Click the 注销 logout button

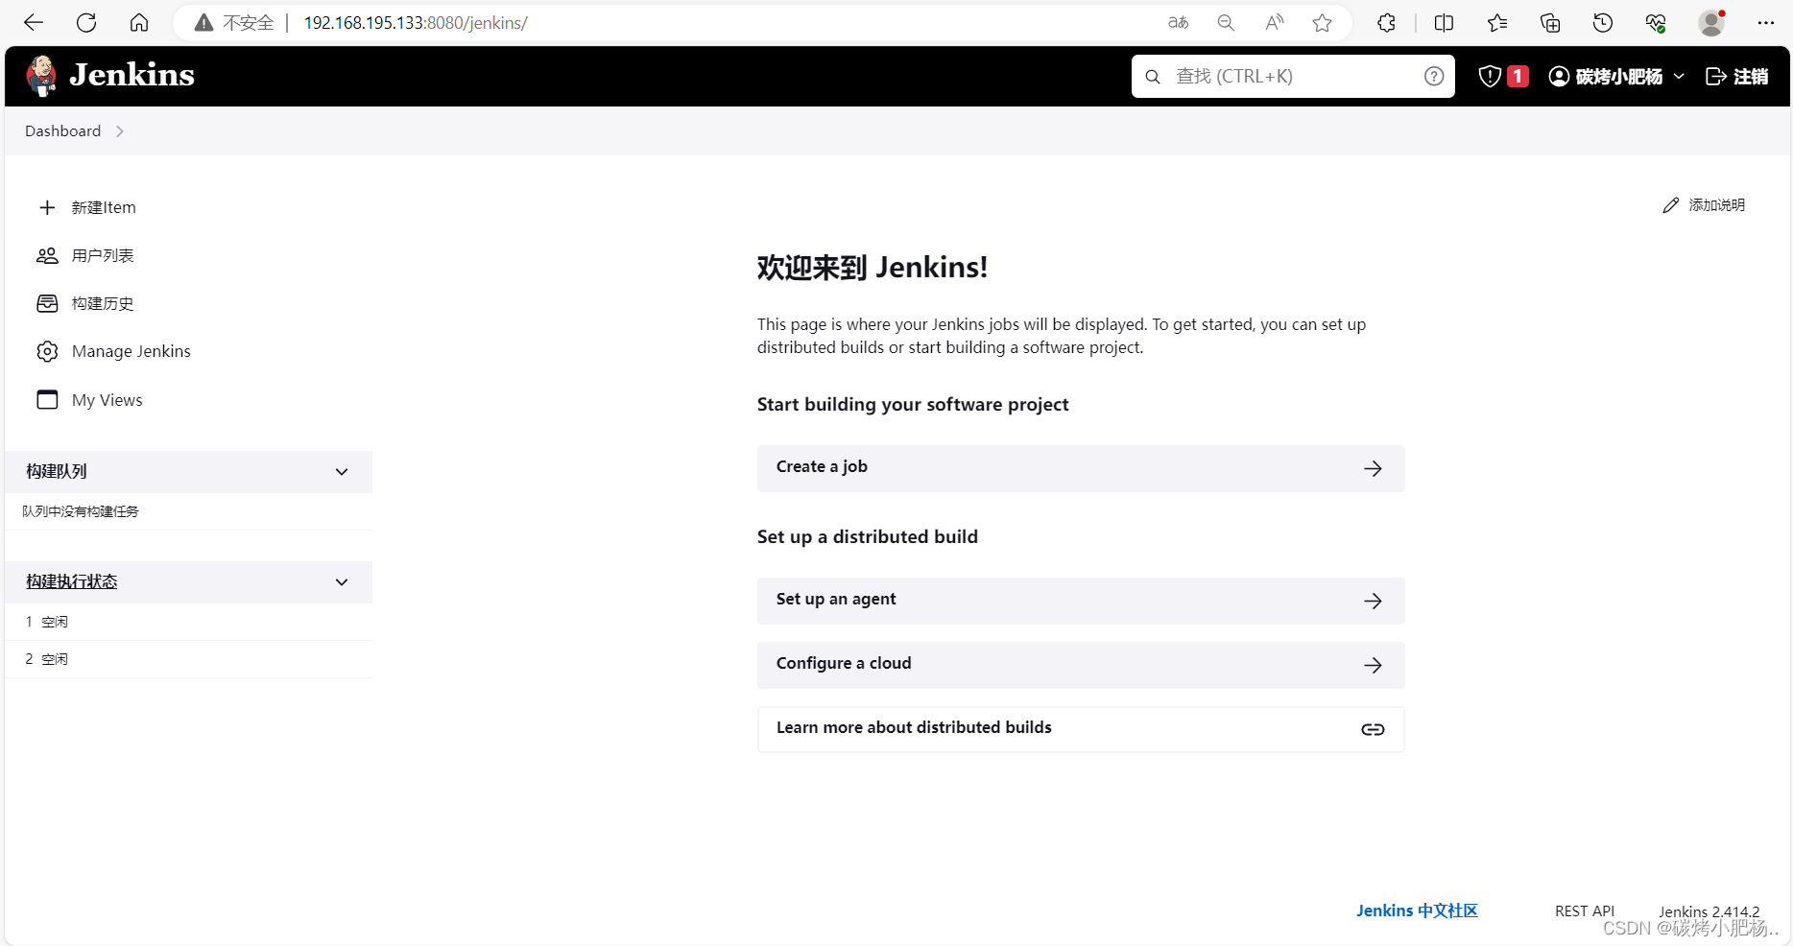[1736, 76]
